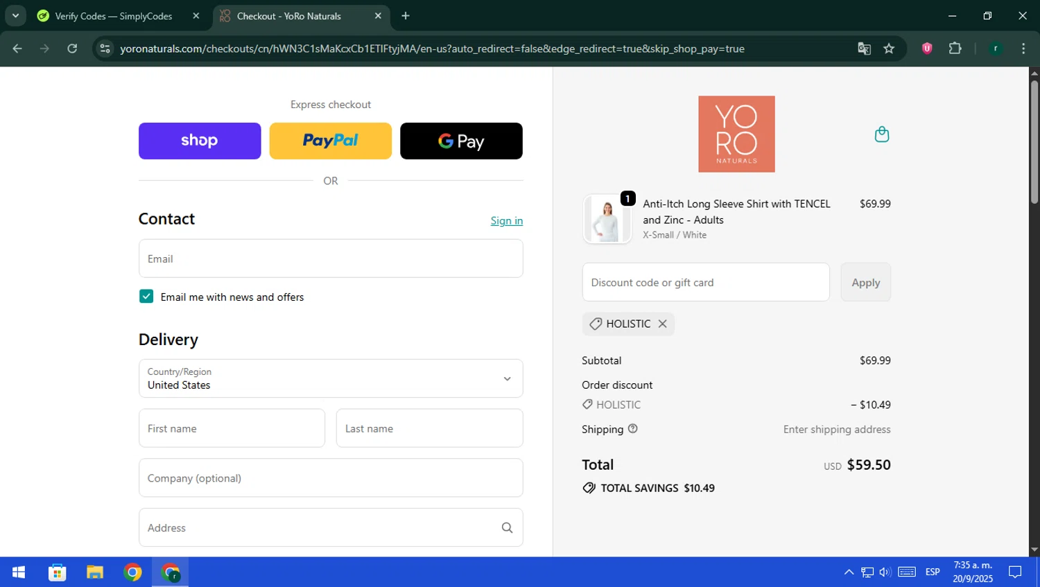Click the TOTAL SAVINGS $10.49 text
The height and width of the screenshot is (587, 1040).
[x=657, y=488]
